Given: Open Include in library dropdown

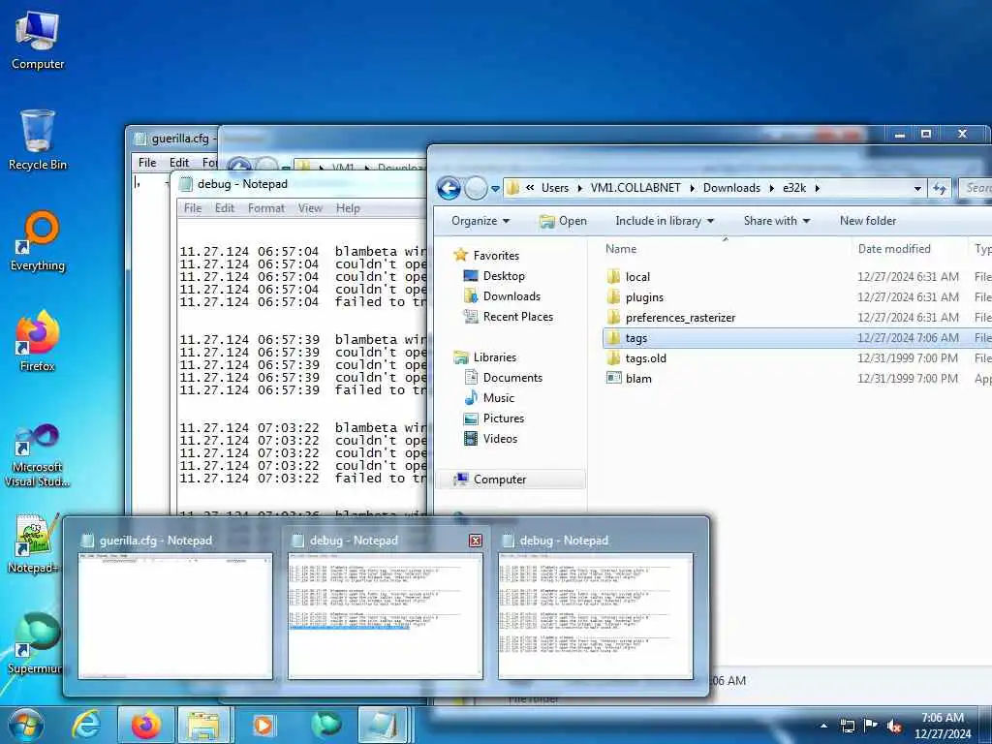Looking at the screenshot, I should [665, 221].
